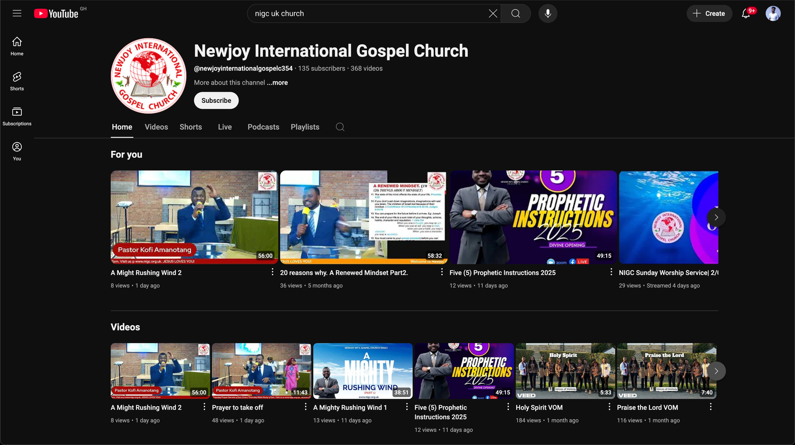Image resolution: width=795 pixels, height=445 pixels.
Task: Open options for 20 reasons why video
Action: point(442,272)
